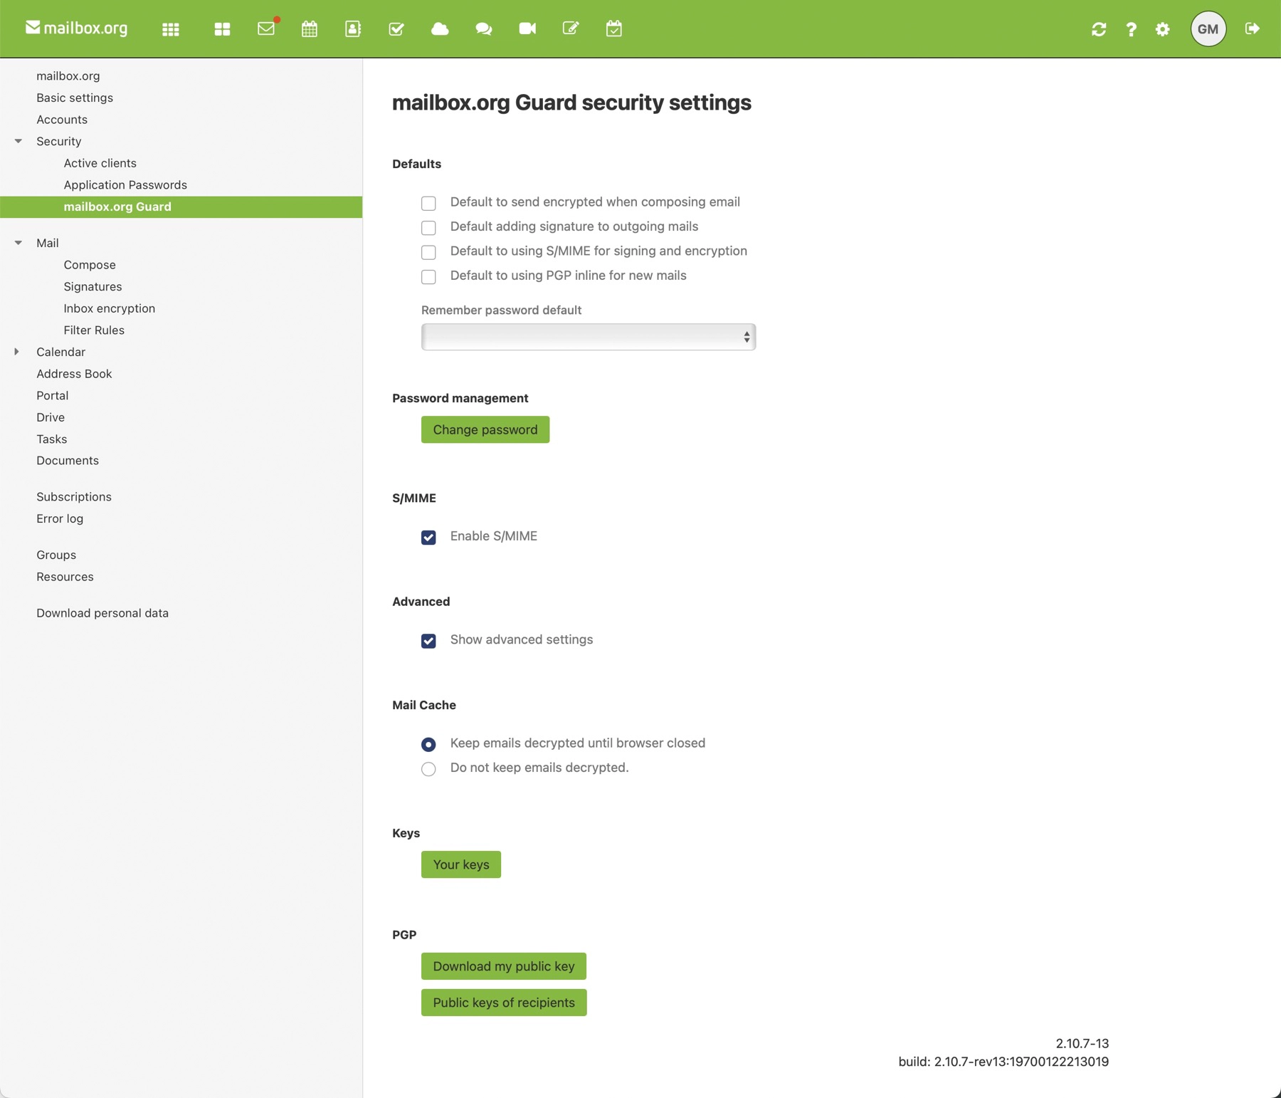
Task: Expand the Calendar section arrow
Action: (x=17, y=352)
